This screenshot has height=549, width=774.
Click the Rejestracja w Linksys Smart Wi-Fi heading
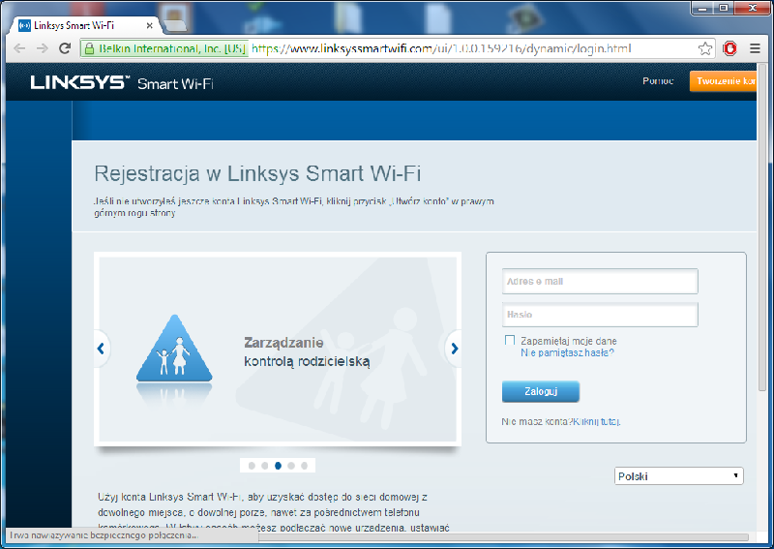tap(257, 173)
